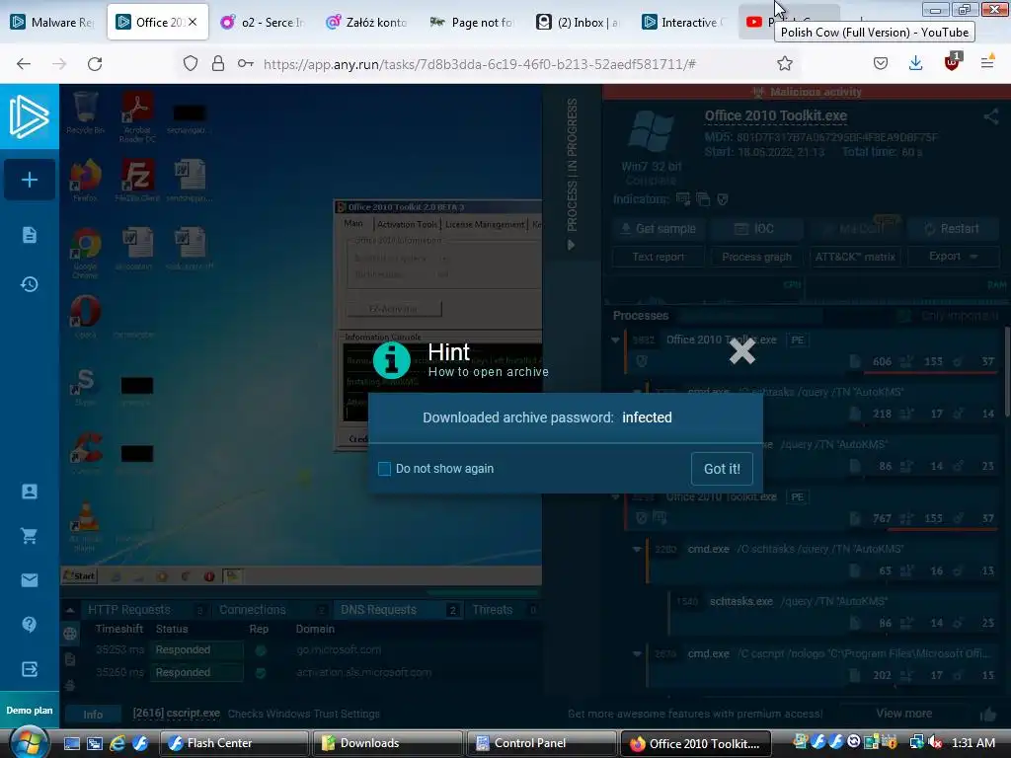Collapse network panel with up arrow

[x=70, y=610]
